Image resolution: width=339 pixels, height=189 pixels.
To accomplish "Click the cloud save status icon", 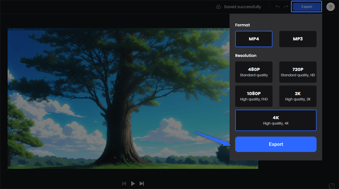I will (x=219, y=7).
